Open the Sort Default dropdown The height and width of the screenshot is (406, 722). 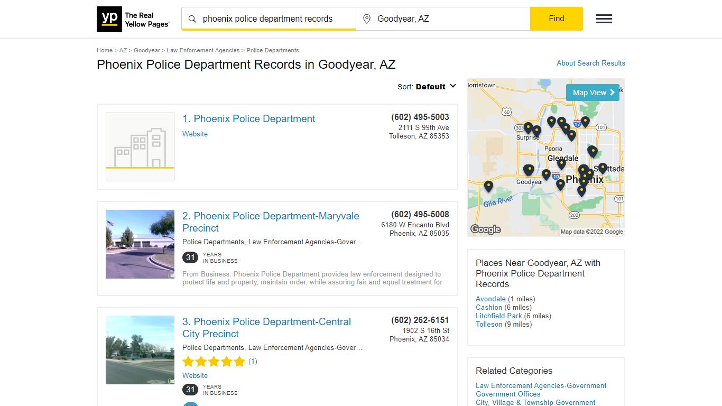tap(427, 87)
